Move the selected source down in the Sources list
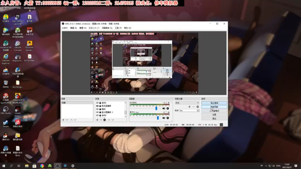This screenshot has width=301, height=169. pos(112,120)
